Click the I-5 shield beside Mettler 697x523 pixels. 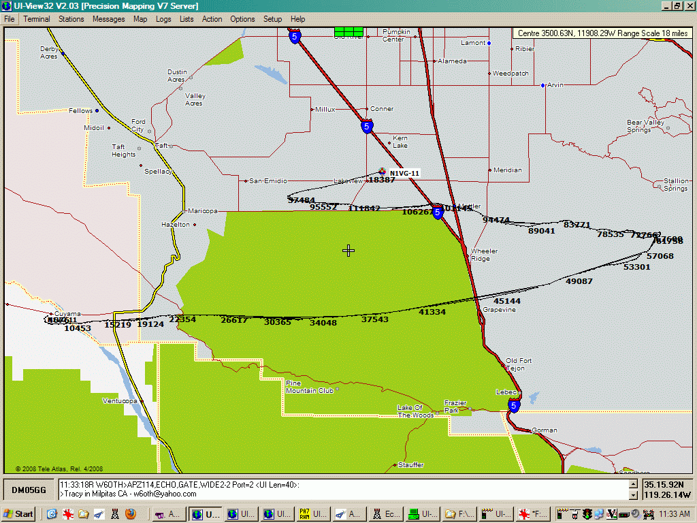(x=438, y=212)
